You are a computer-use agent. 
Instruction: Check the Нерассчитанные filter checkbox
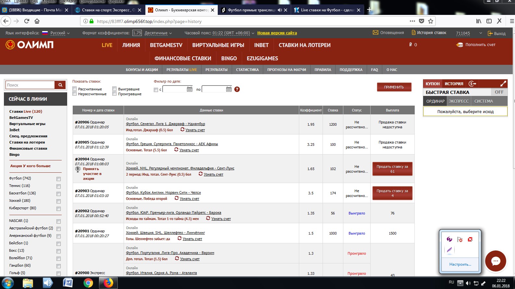point(75,94)
